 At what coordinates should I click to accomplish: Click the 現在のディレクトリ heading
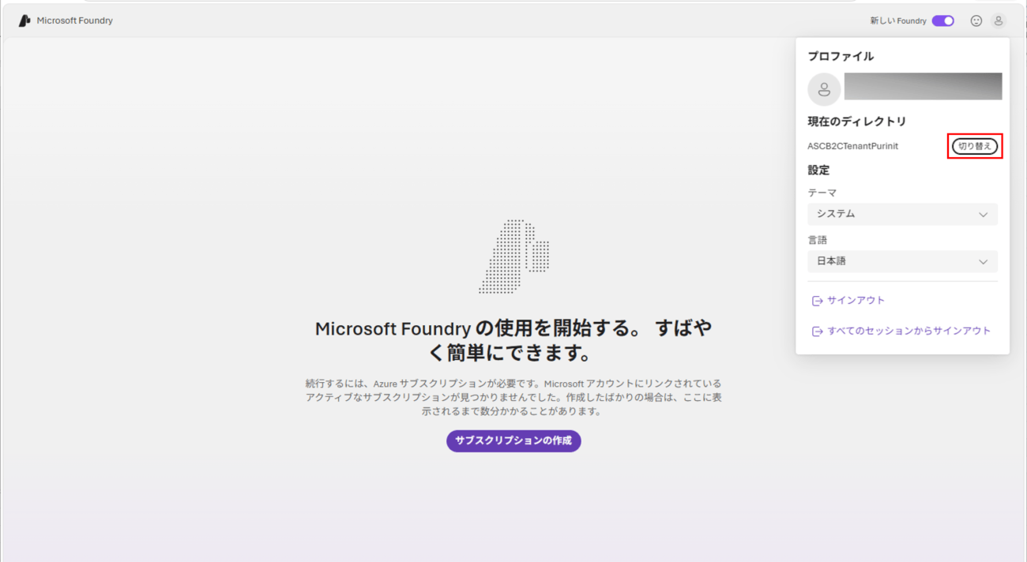(x=856, y=122)
